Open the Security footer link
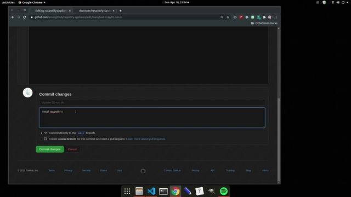Image resolution: width=351 pixels, height=197 pixels. (86, 170)
